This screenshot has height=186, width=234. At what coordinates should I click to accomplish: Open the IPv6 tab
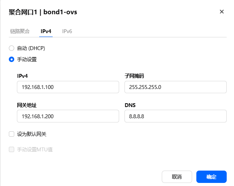(67, 31)
